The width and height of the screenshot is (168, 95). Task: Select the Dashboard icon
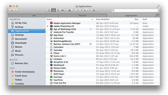click(51, 65)
